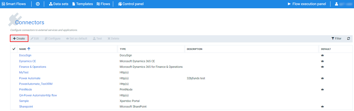Viewport: 354px width, 111px height.
Task: Click 'Microsoft Dynamics 365 for Finance & Operations' cell
Action: tap(151, 67)
